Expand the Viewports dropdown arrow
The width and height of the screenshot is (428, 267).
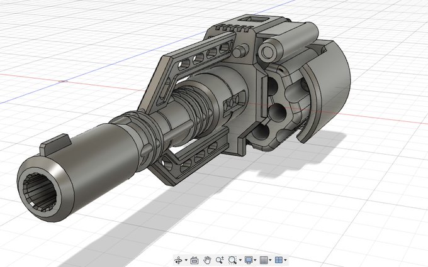click(285, 260)
